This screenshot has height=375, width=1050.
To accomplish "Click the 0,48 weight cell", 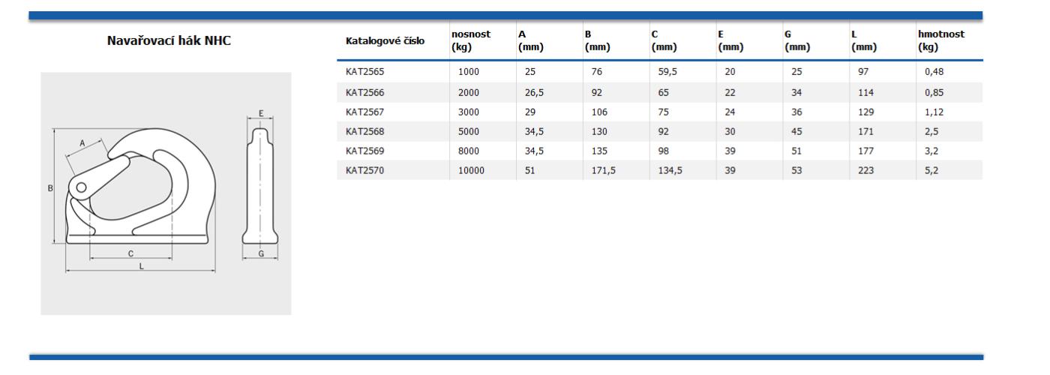I will (x=934, y=72).
